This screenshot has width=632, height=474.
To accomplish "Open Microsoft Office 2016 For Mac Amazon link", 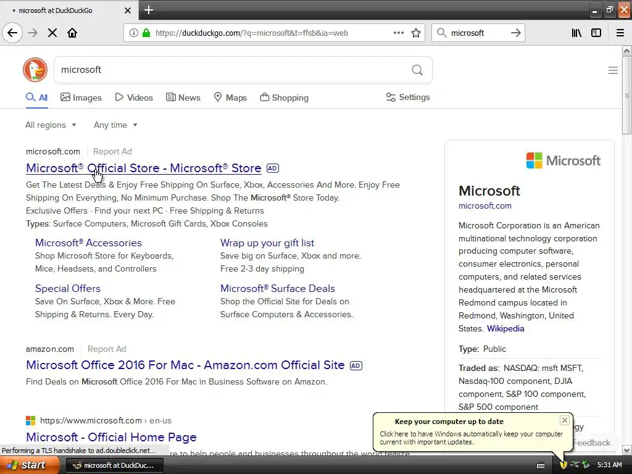I will point(185,365).
